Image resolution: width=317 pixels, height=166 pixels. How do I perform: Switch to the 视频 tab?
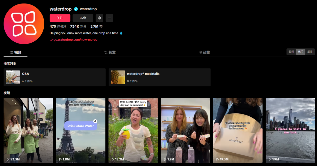16,52
